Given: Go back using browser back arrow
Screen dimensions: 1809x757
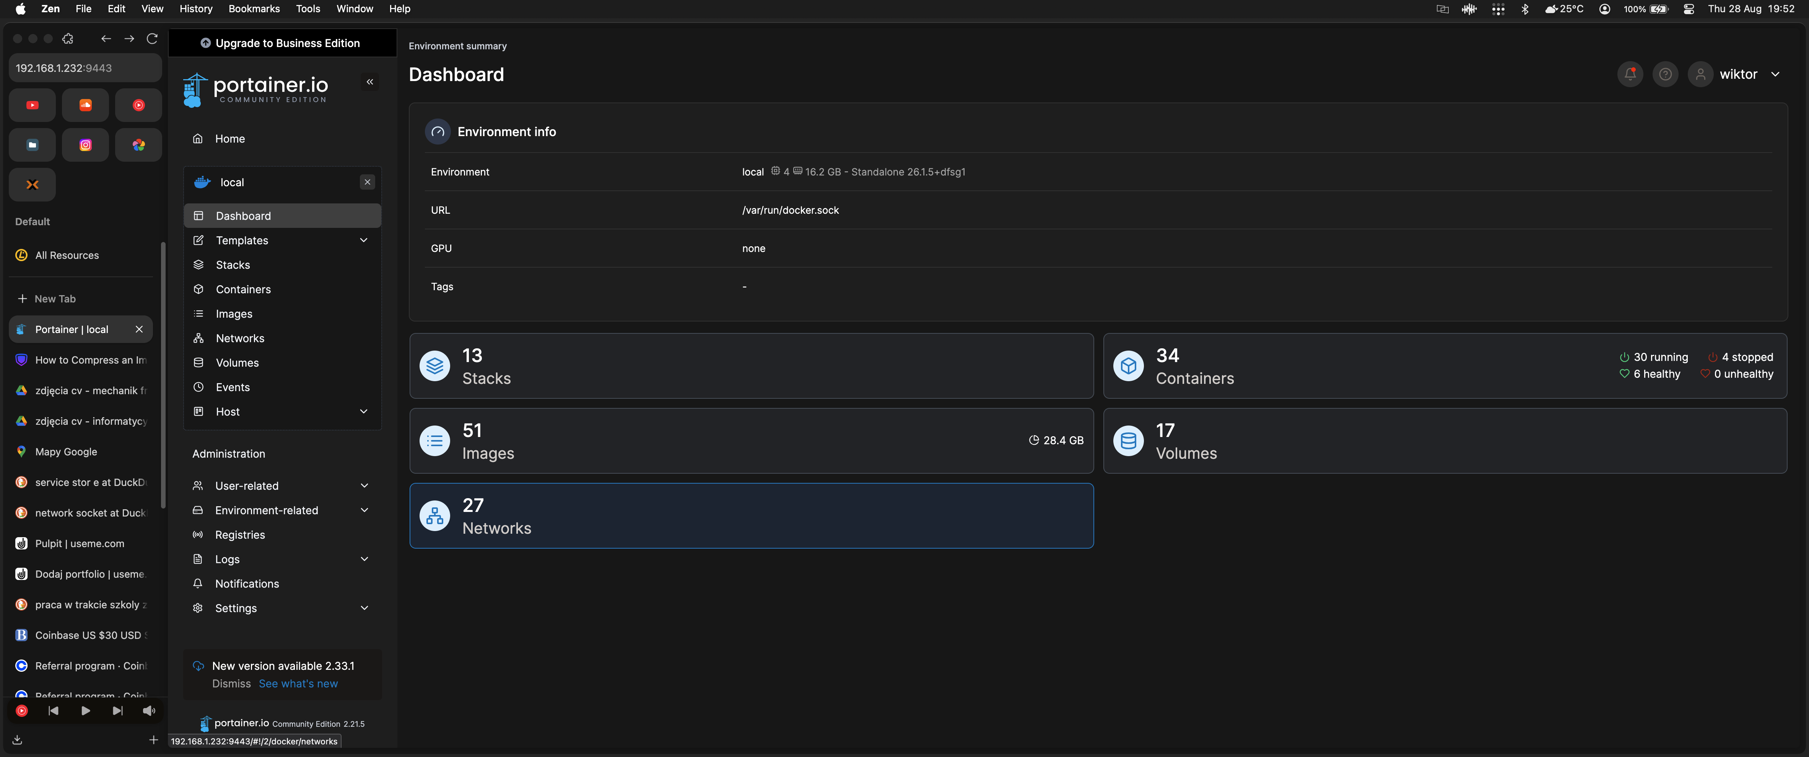Looking at the screenshot, I should coord(105,39).
